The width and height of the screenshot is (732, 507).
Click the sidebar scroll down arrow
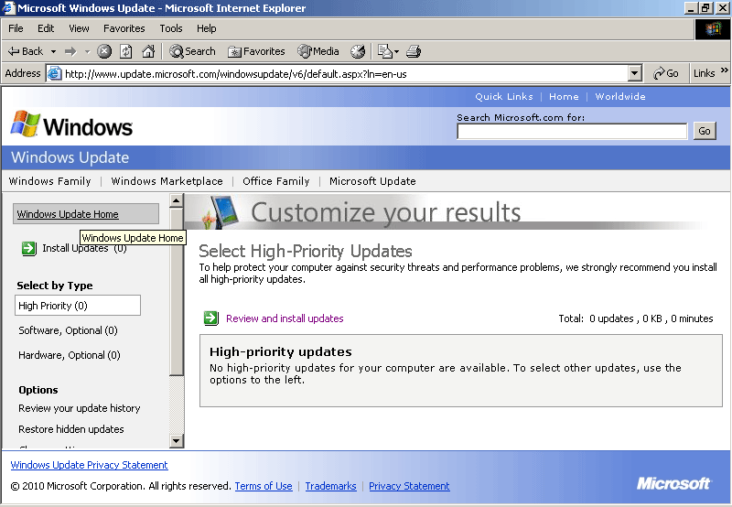click(176, 441)
